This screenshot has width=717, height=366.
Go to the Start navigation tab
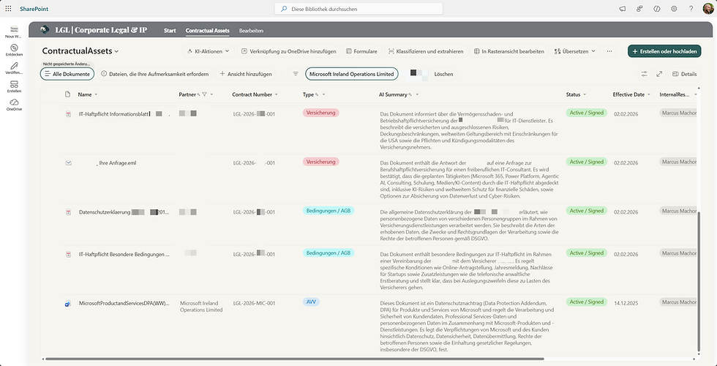click(x=170, y=31)
